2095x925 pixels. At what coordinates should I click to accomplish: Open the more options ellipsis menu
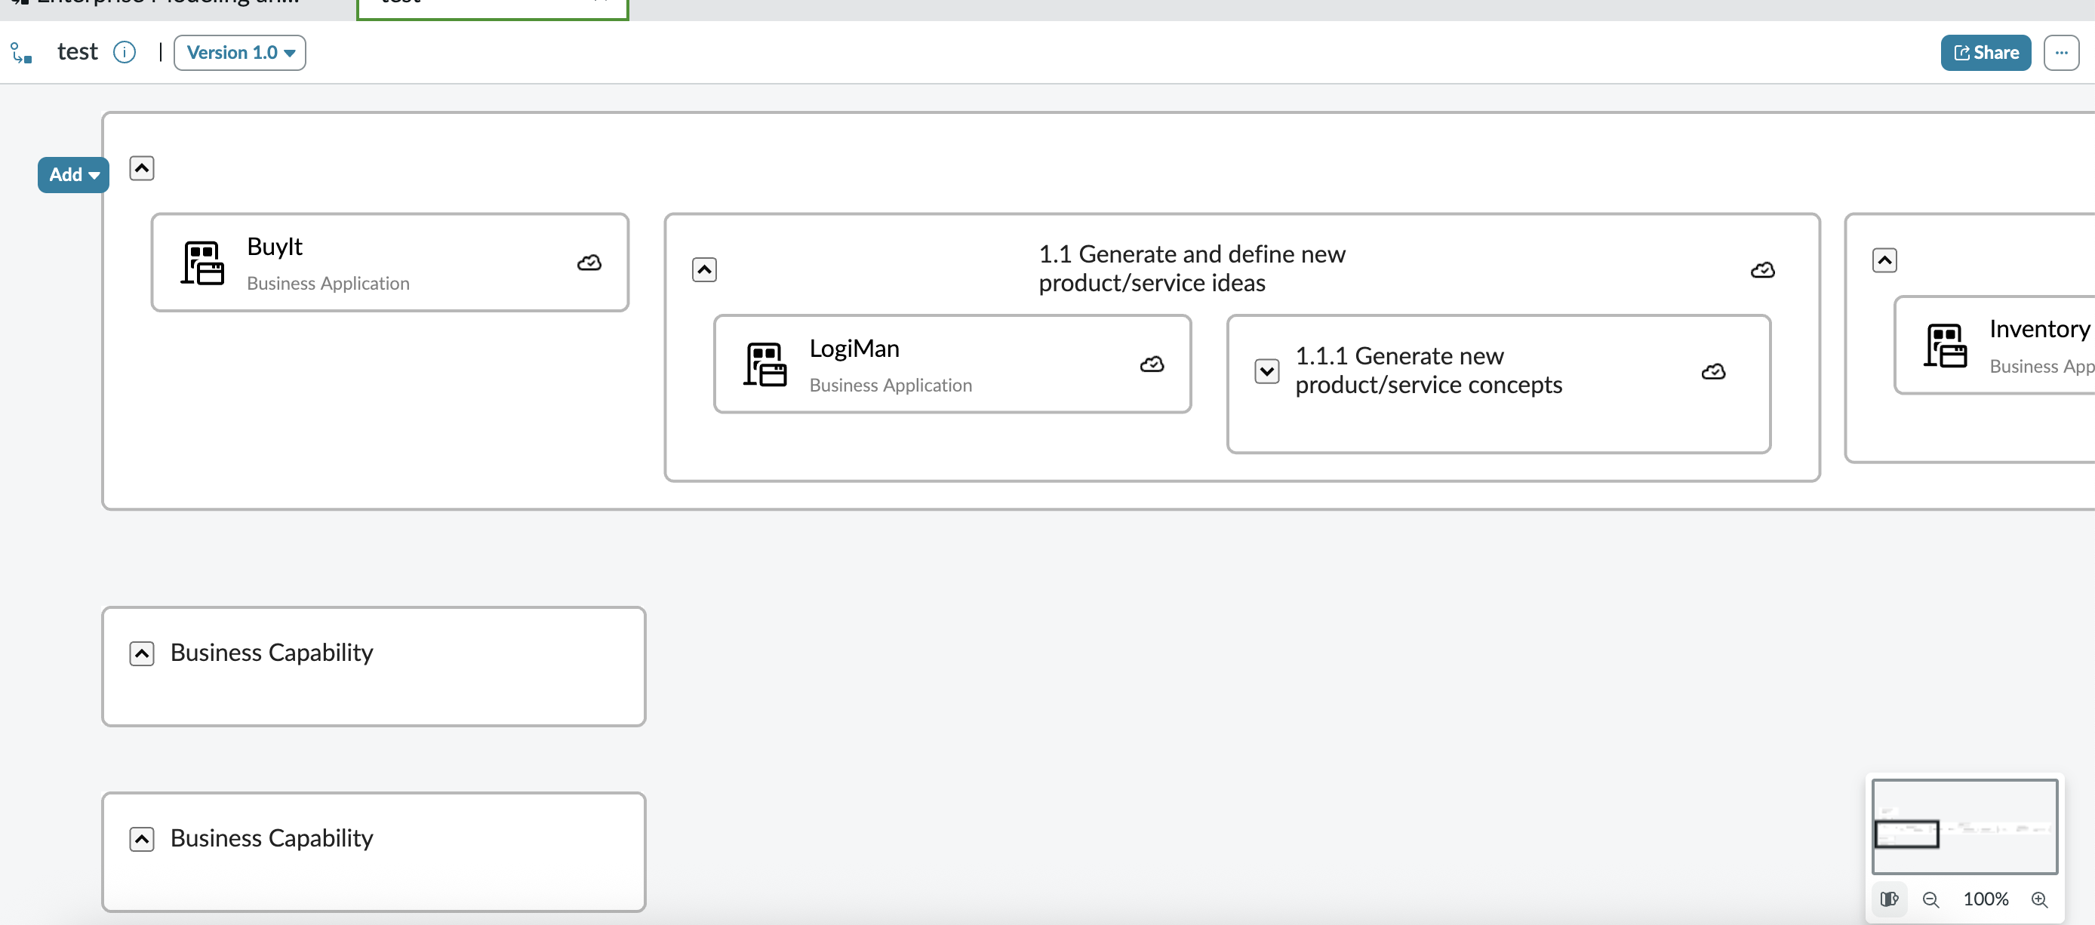[x=2061, y=53]
